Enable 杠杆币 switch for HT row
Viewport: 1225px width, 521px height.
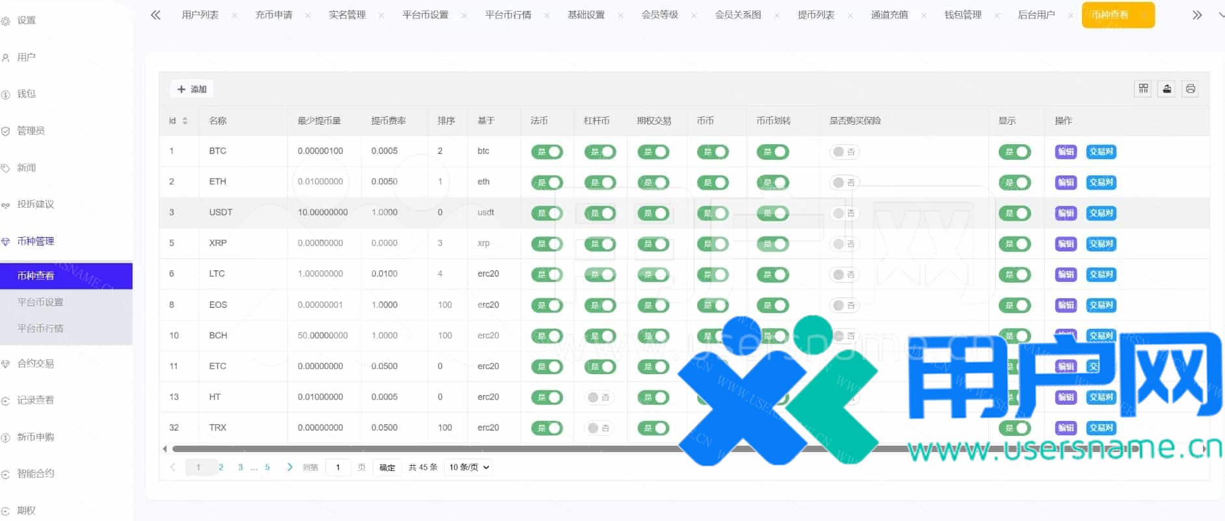click(599, 398)
